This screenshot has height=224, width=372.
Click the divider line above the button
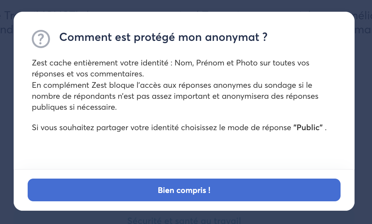point(184,169)
